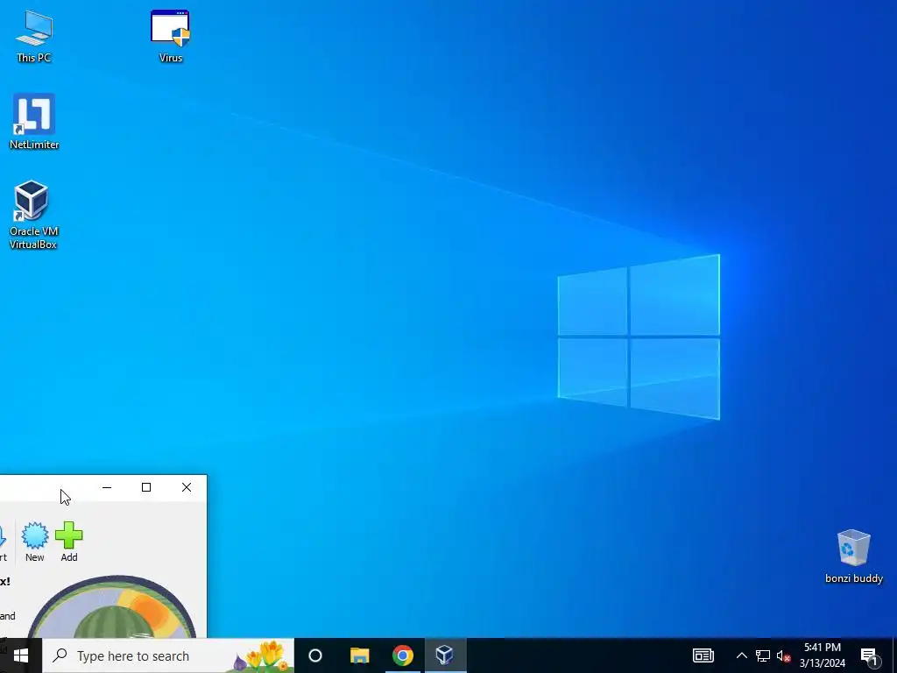This screenshot has width=897, height=673.
Task: Launch Oracle VM VirtualBox desktop shortcut
Action: click(33, 214)
